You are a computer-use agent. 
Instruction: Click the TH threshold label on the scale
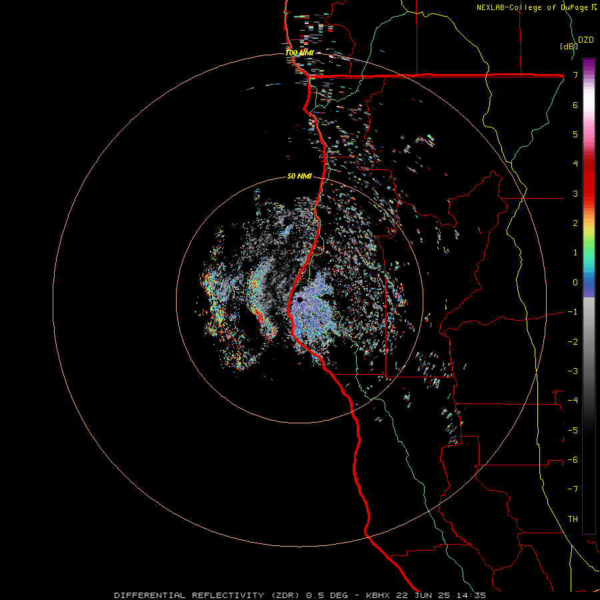[x=573, y=519]
